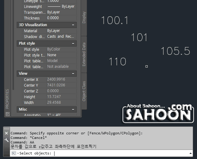Screen dimensions: 197x159
Task: Collapse the Plot style section
Action: [x=73, y=43]
